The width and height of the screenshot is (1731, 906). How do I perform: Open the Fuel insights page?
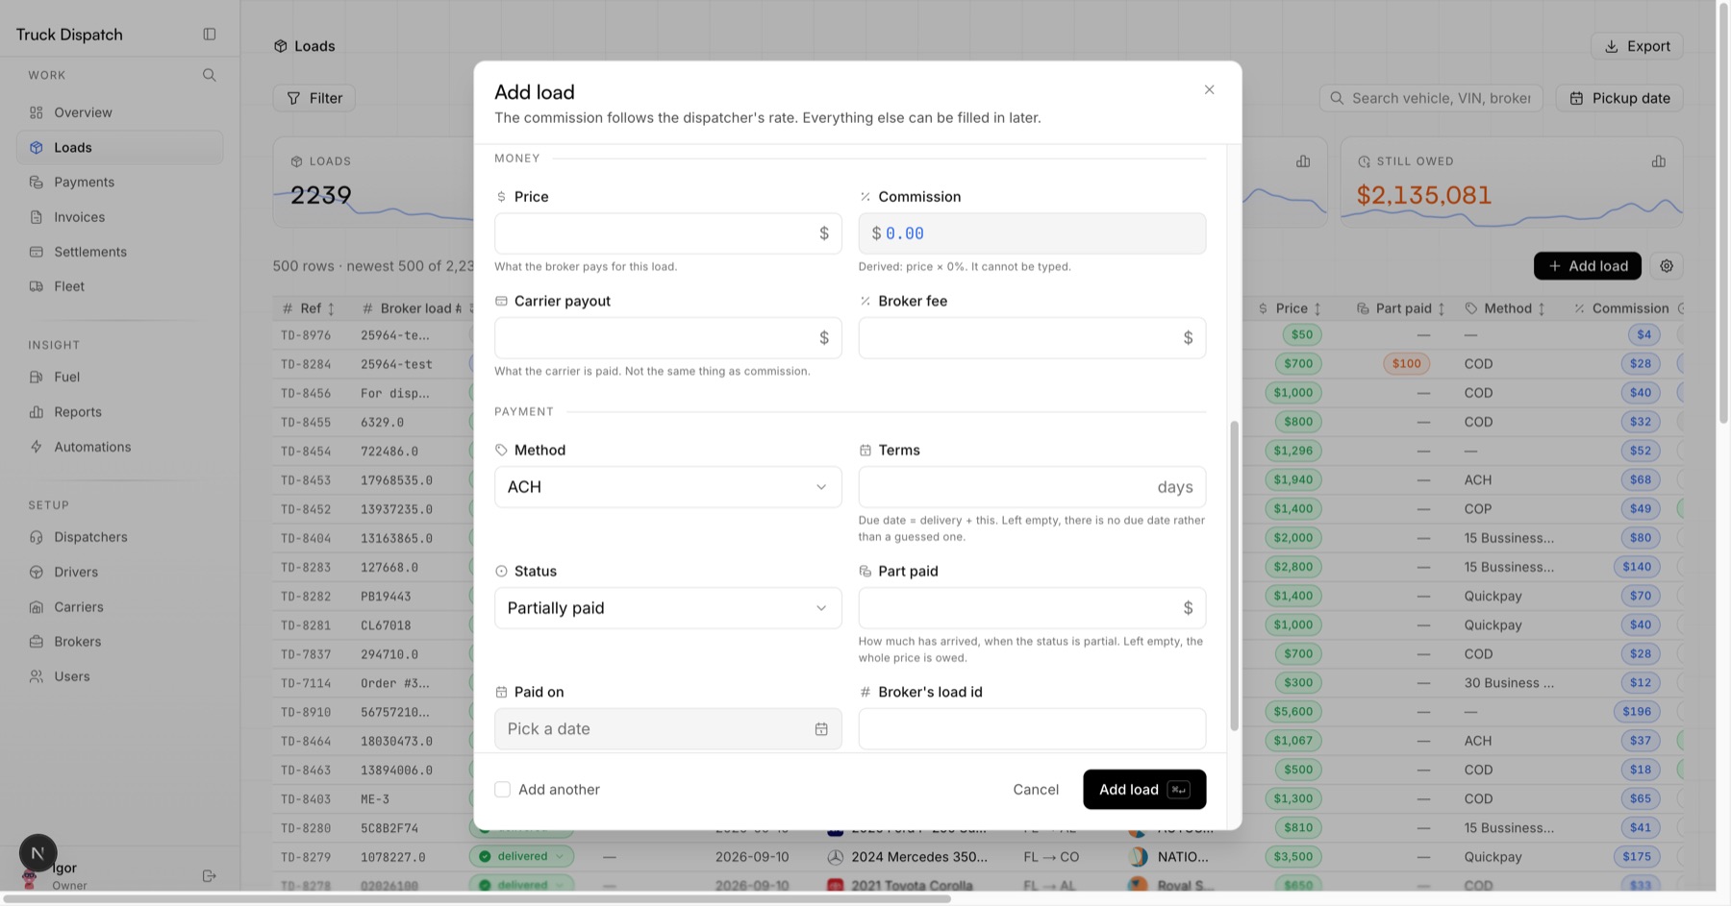click(120, 377)
